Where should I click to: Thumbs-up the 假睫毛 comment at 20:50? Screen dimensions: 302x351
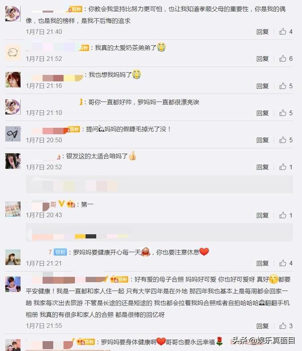285,140
